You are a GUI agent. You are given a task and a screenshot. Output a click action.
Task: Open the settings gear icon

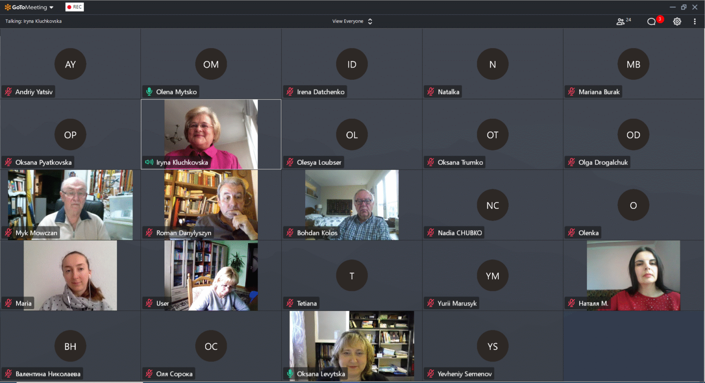[677, 22]
